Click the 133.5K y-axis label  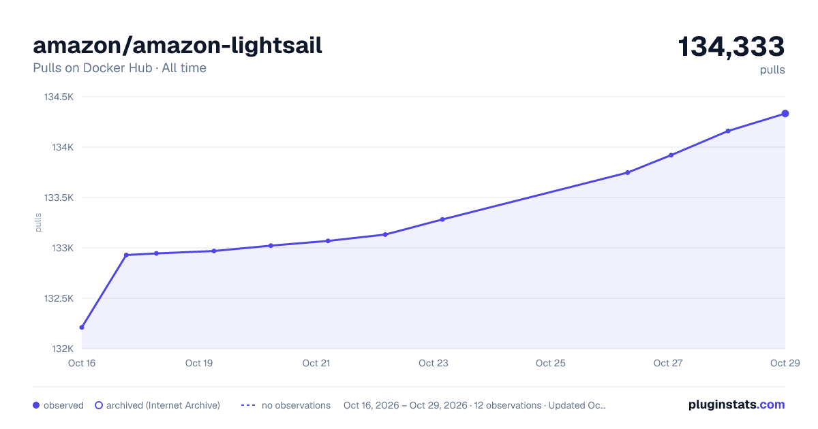(x=59, y=198)
